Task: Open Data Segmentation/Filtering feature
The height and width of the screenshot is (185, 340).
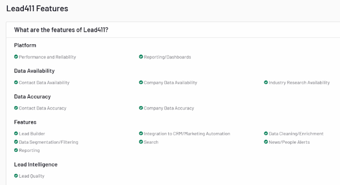Action: 49,142
